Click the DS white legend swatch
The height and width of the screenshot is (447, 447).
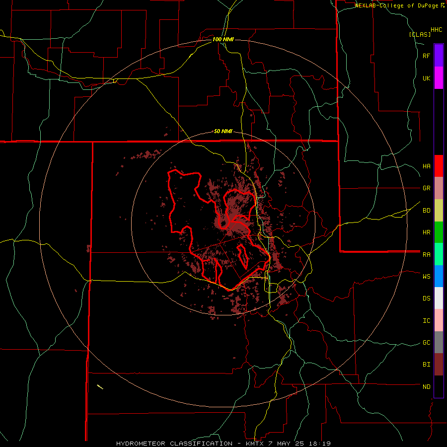pos(439,298)
